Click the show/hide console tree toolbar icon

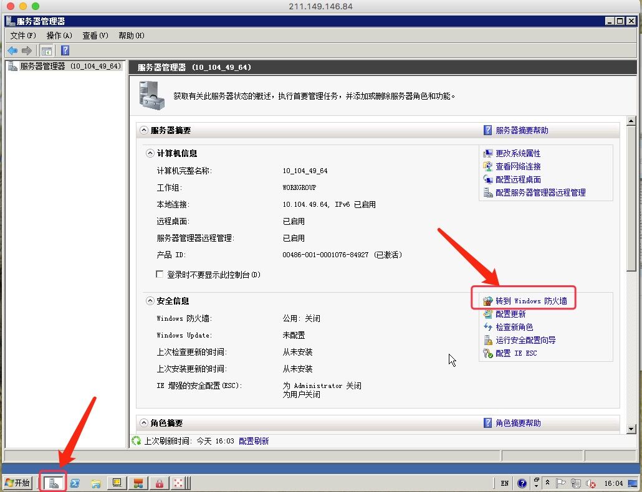(46, 50)
